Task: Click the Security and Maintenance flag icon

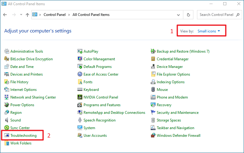Action: 153,112
